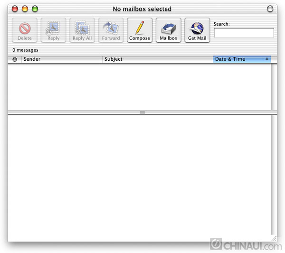The height and width of the screenshot is (253, 285).
Task: Check for new mail with Get Mail
Action: click(x=197, y=30)
